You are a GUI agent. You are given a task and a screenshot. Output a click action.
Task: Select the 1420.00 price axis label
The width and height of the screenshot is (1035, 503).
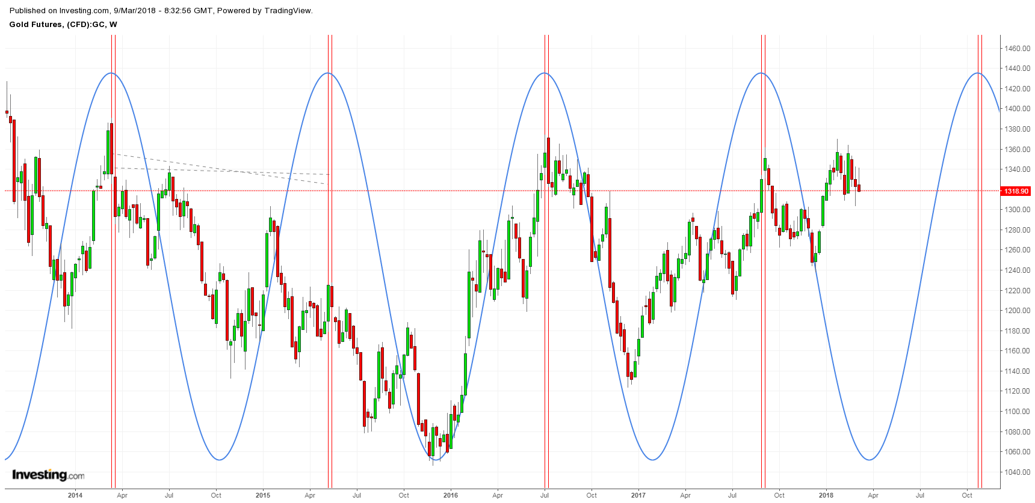(x=1017, y=89)
